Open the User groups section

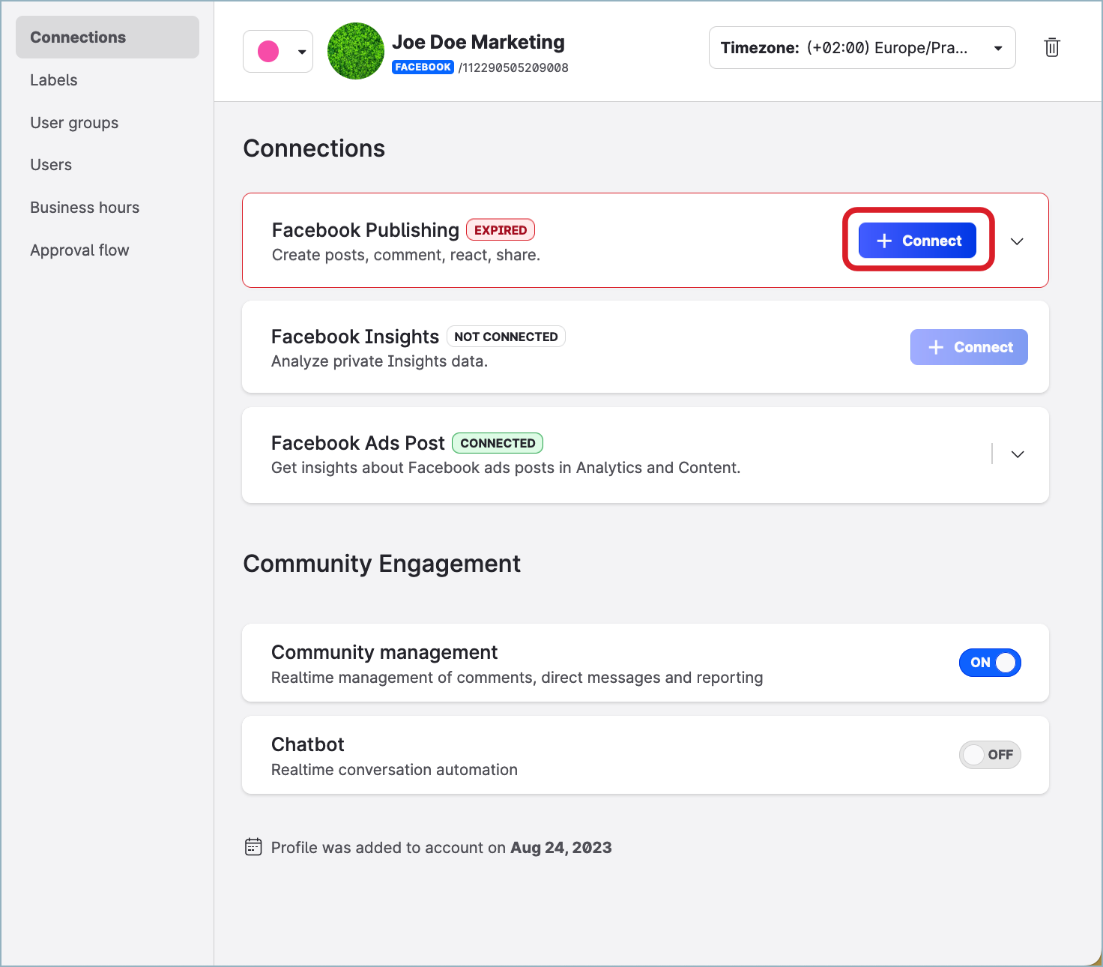pyautogui.click(x=74, y=122)
